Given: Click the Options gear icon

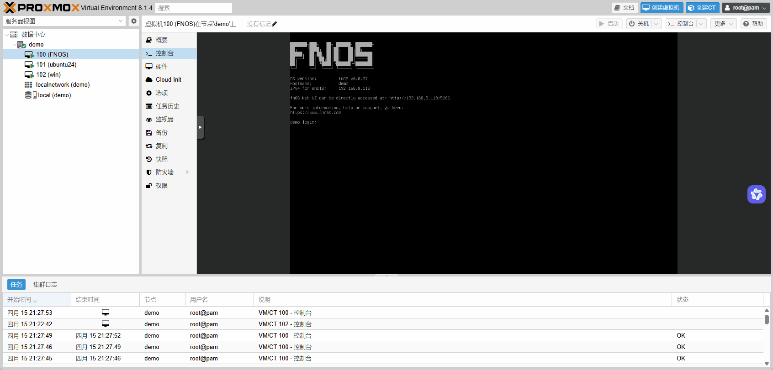Looking at the screenshot, I should [x=149, y=93].
